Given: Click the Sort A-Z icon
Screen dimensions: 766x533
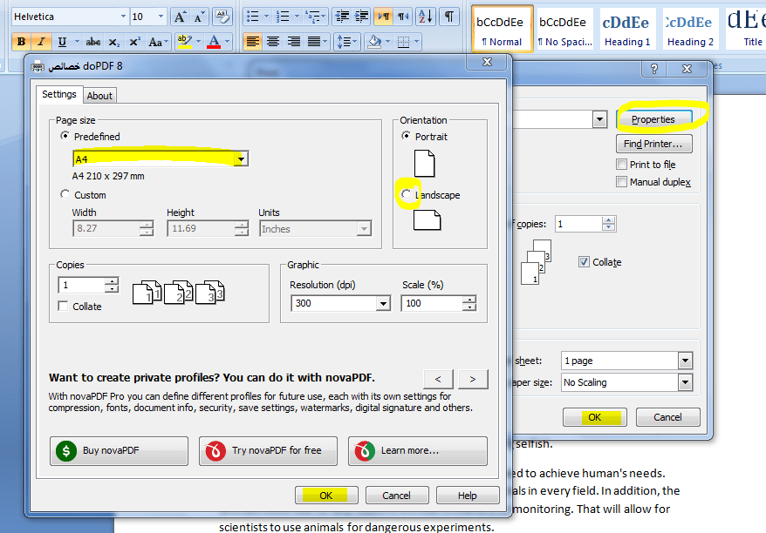Looking at the screenshot, I should point(425,17).
